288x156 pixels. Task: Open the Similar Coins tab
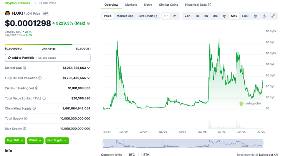click(x=168, y=5)
